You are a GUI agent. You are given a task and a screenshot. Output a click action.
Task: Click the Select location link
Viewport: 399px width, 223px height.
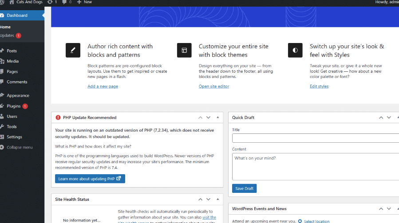point(316,221)
